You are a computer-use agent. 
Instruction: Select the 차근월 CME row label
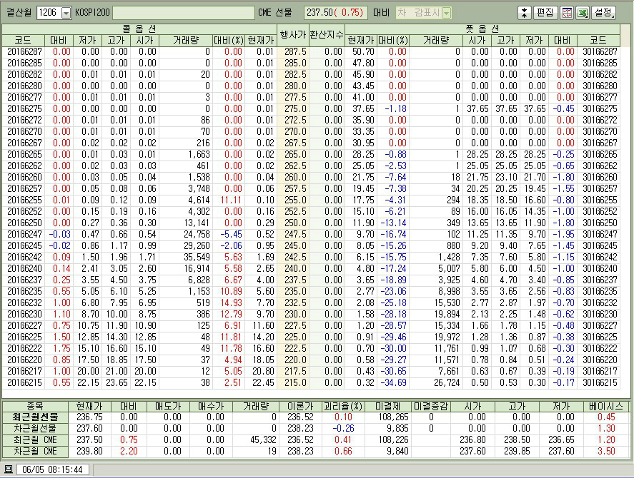point(34,451)
